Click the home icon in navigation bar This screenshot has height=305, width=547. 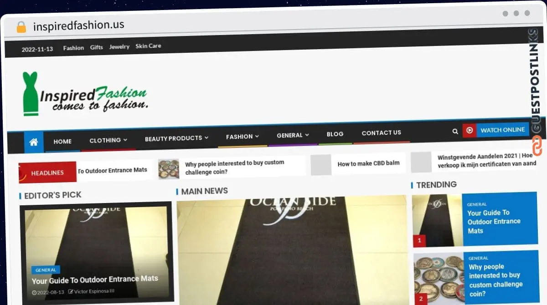coord(33,142)
